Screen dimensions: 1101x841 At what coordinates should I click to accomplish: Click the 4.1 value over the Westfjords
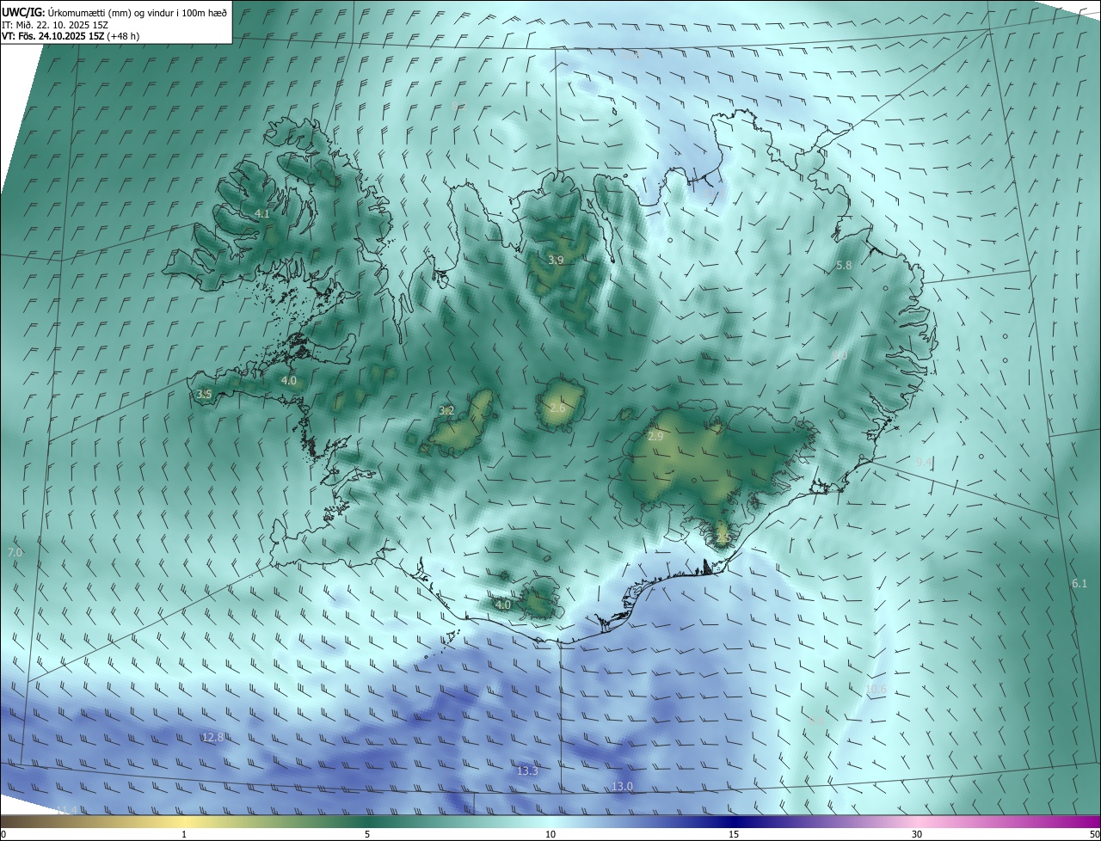point(262,213)
